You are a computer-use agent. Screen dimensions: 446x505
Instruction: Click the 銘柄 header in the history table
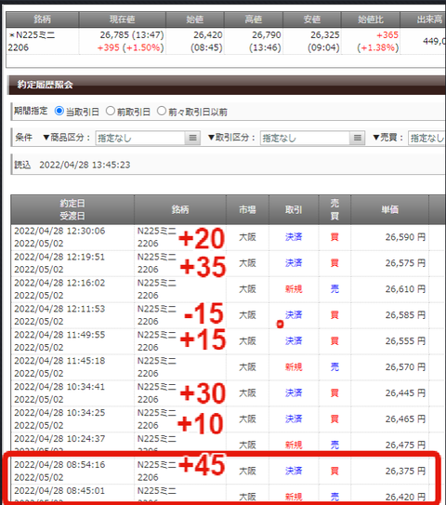pyautogui.click(x=180, y=209)
